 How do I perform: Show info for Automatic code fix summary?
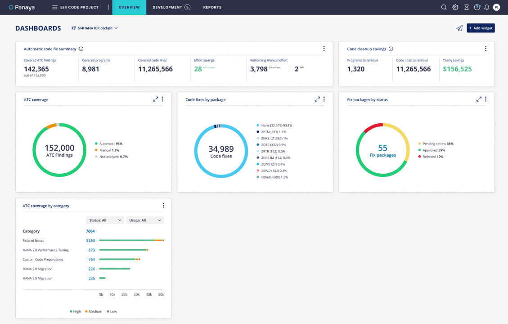[81, 49]
